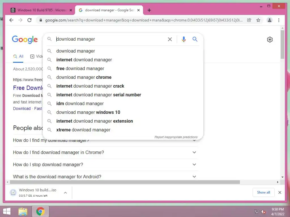This screenshot has height=217, width=290.
Task: Click the downloaded iso file icon
Action: [x=13, y=192]
